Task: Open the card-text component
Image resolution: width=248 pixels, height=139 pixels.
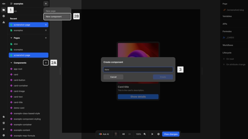Action: coord(29,97)
